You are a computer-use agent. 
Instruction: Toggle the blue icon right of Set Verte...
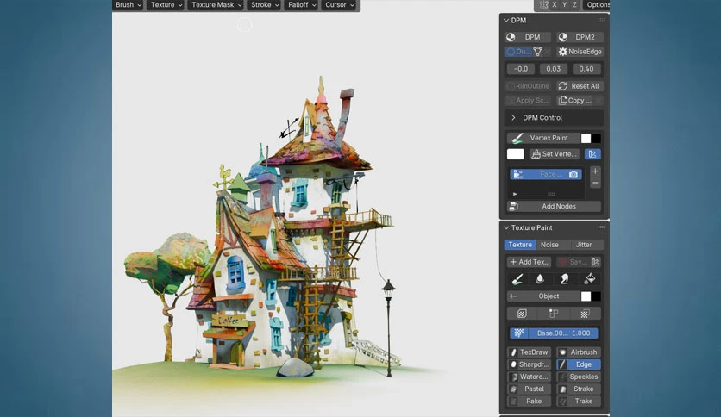pos(592,154)
